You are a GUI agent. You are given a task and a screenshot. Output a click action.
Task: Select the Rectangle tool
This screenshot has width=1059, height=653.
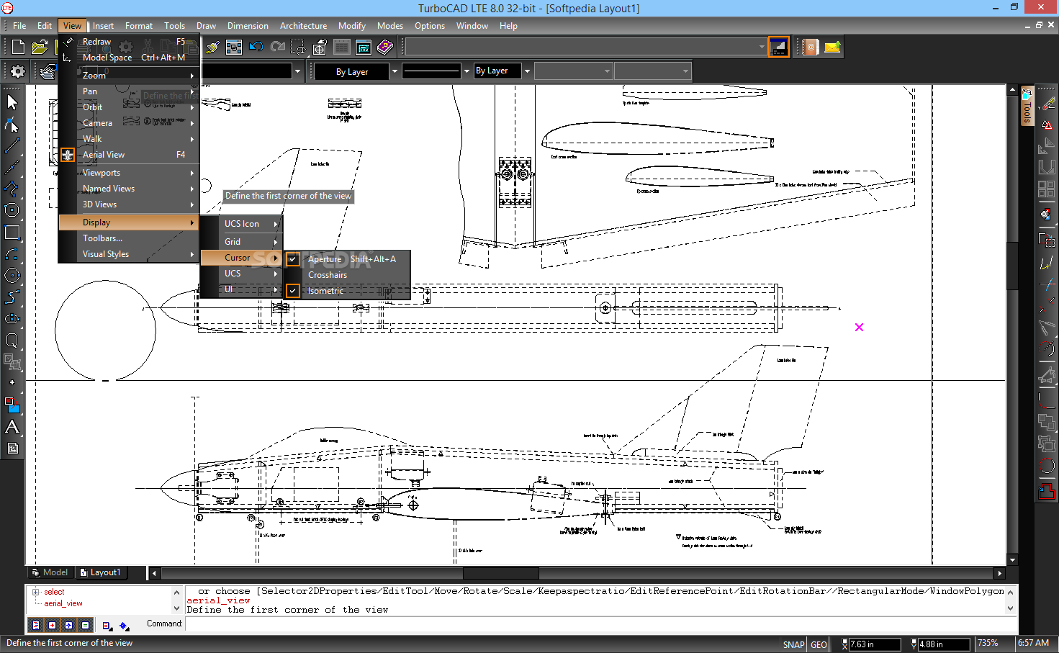pyautogui.click(x=12, y=232)
